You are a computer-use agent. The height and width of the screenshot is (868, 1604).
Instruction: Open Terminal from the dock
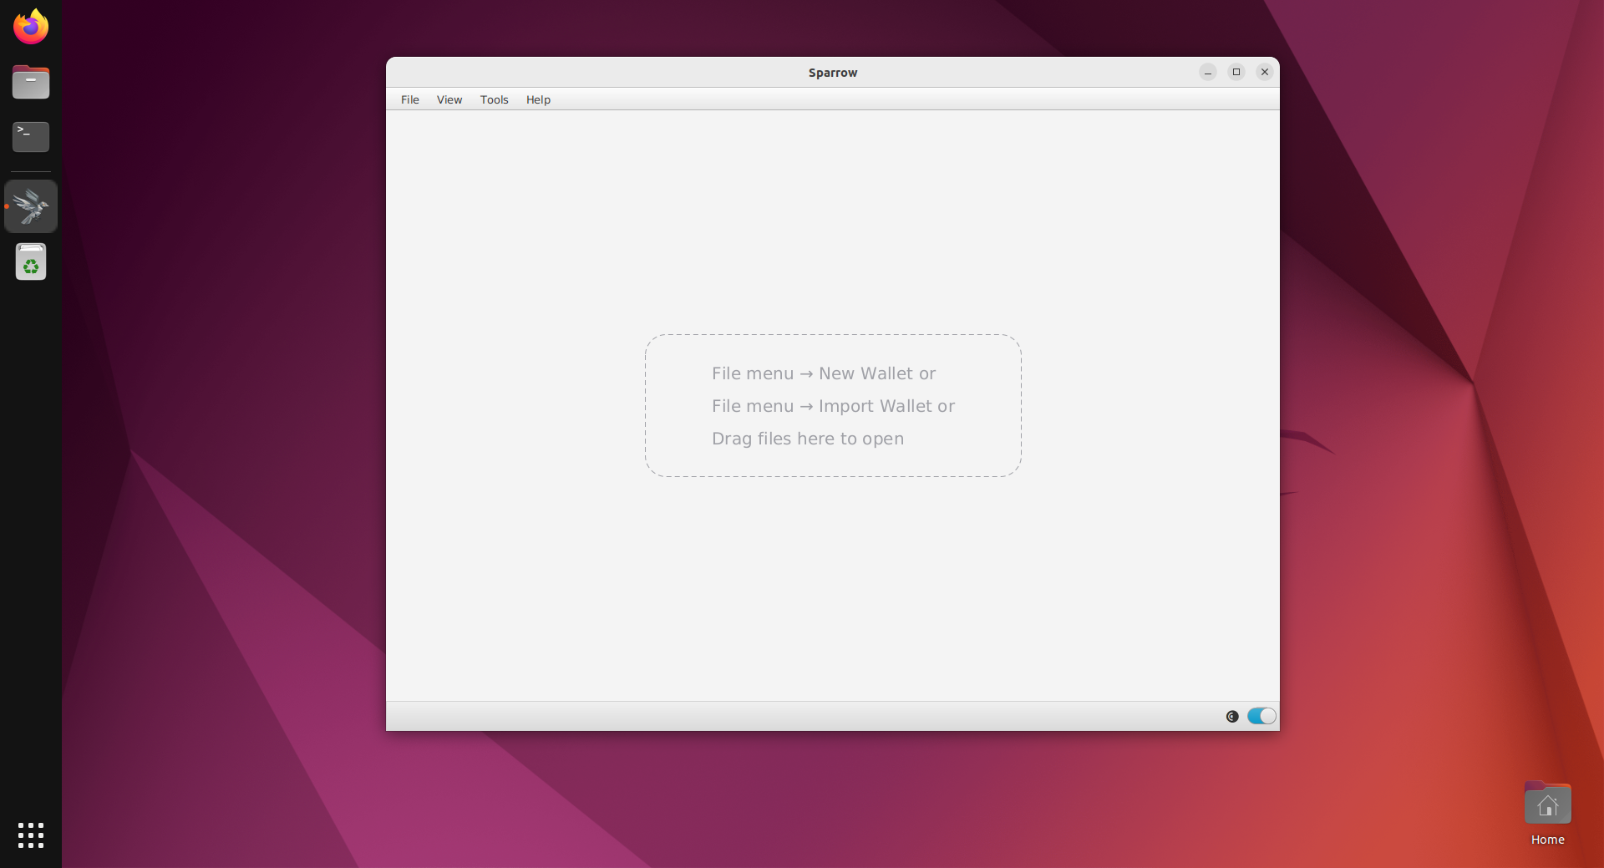(x=31, y=137)
